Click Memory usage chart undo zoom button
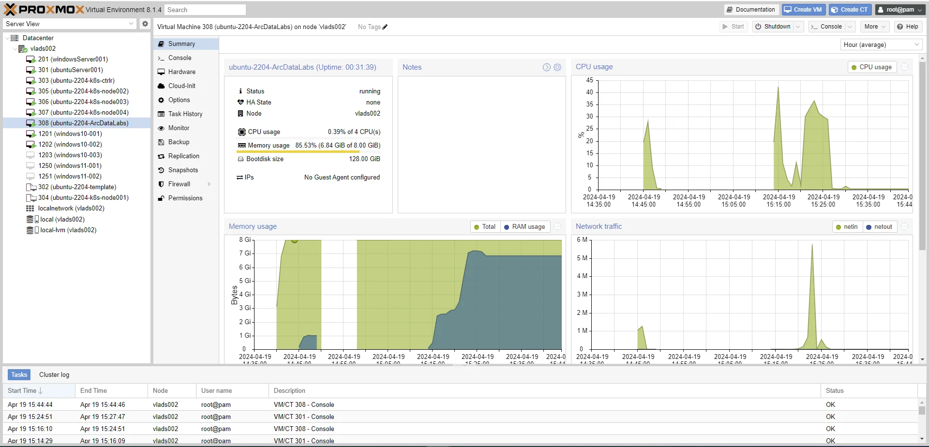Image resolution: width=929 pixels, height=447 pixels. (x=557, y=227)
